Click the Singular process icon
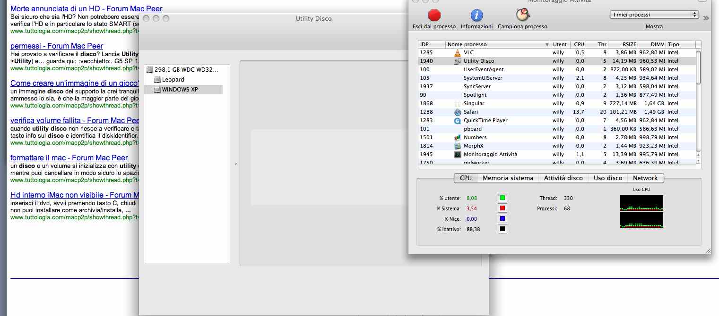Image resolution: width=719 pixels, height=316 pixels. 457,103
